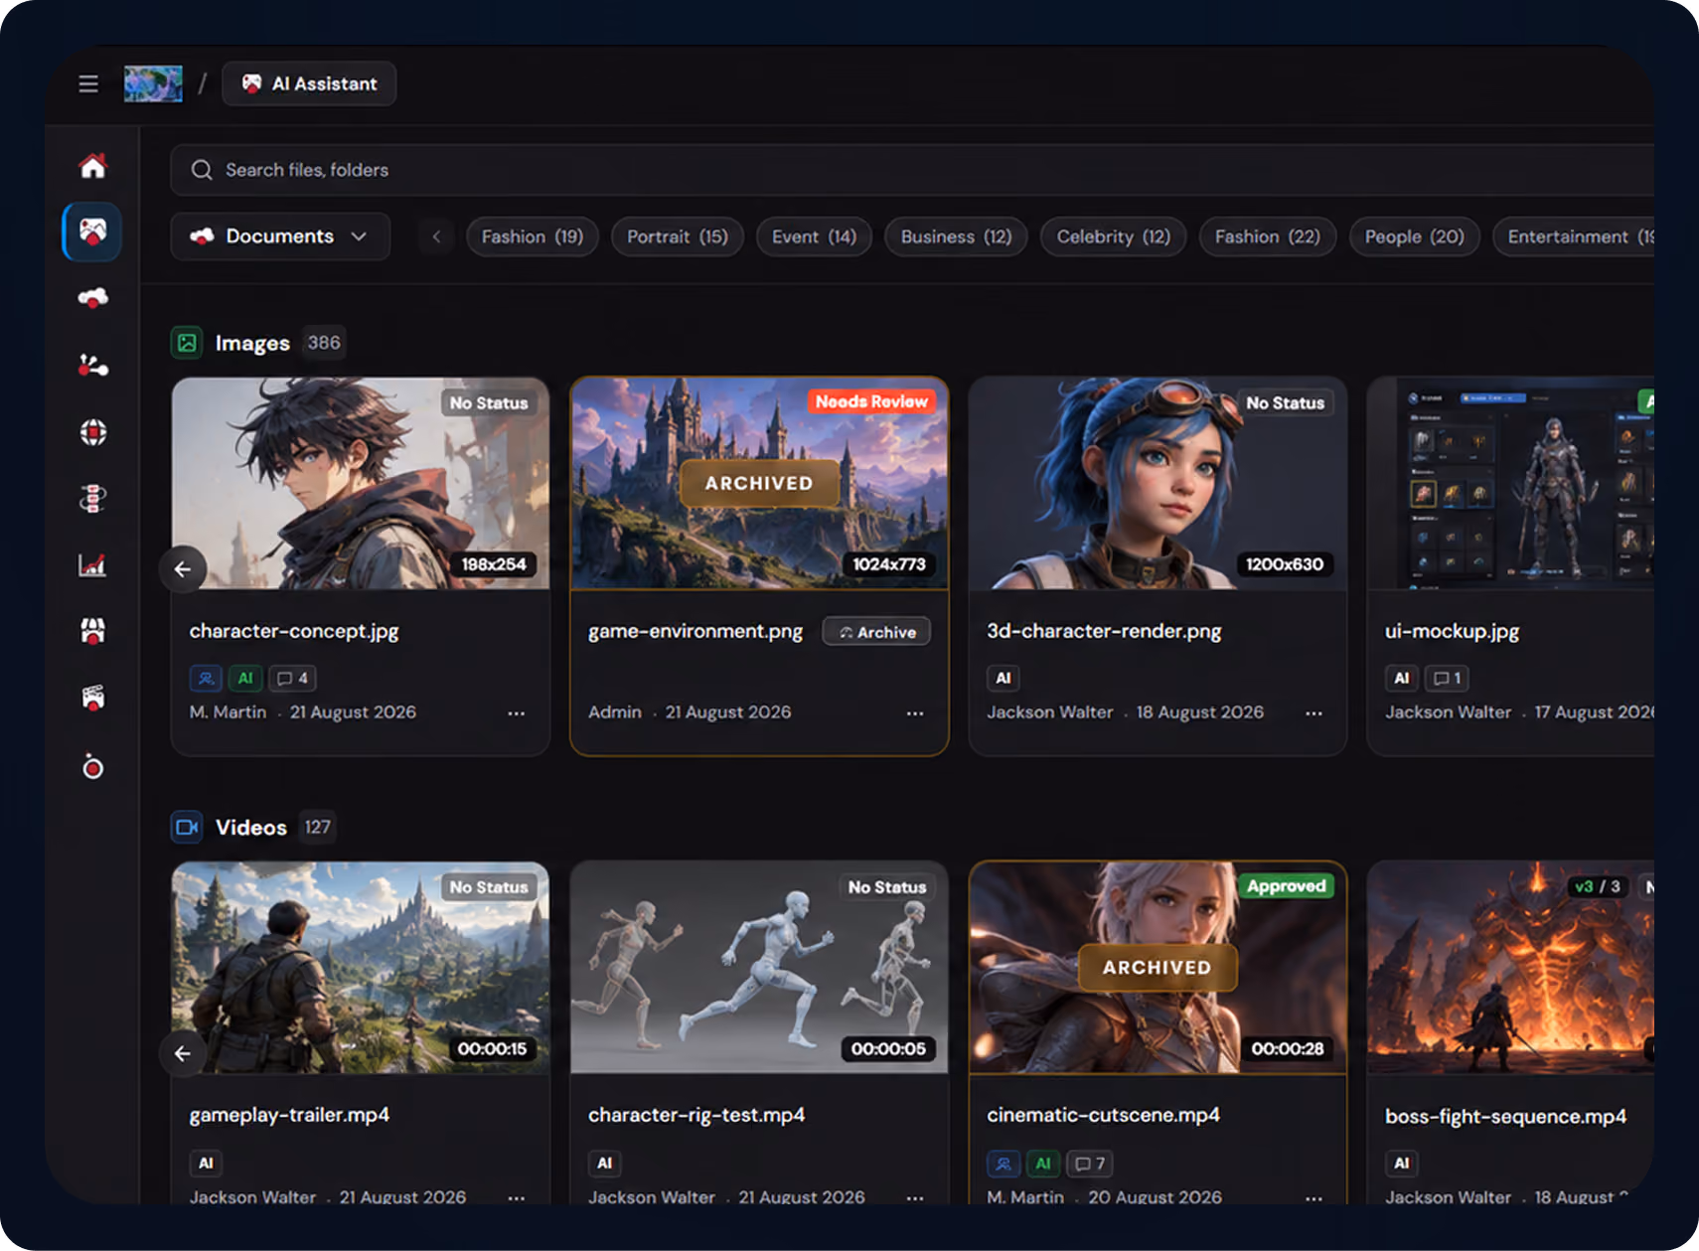Open the AI Assistant breadcrumb button

[x=309, y=83]
